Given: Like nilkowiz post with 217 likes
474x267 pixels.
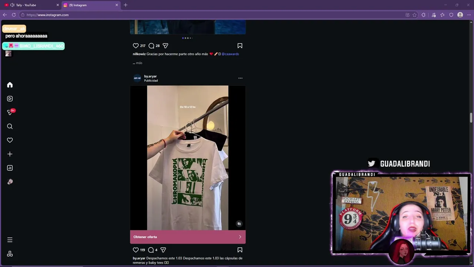Looking at the screenshot, I should point(136,46).
